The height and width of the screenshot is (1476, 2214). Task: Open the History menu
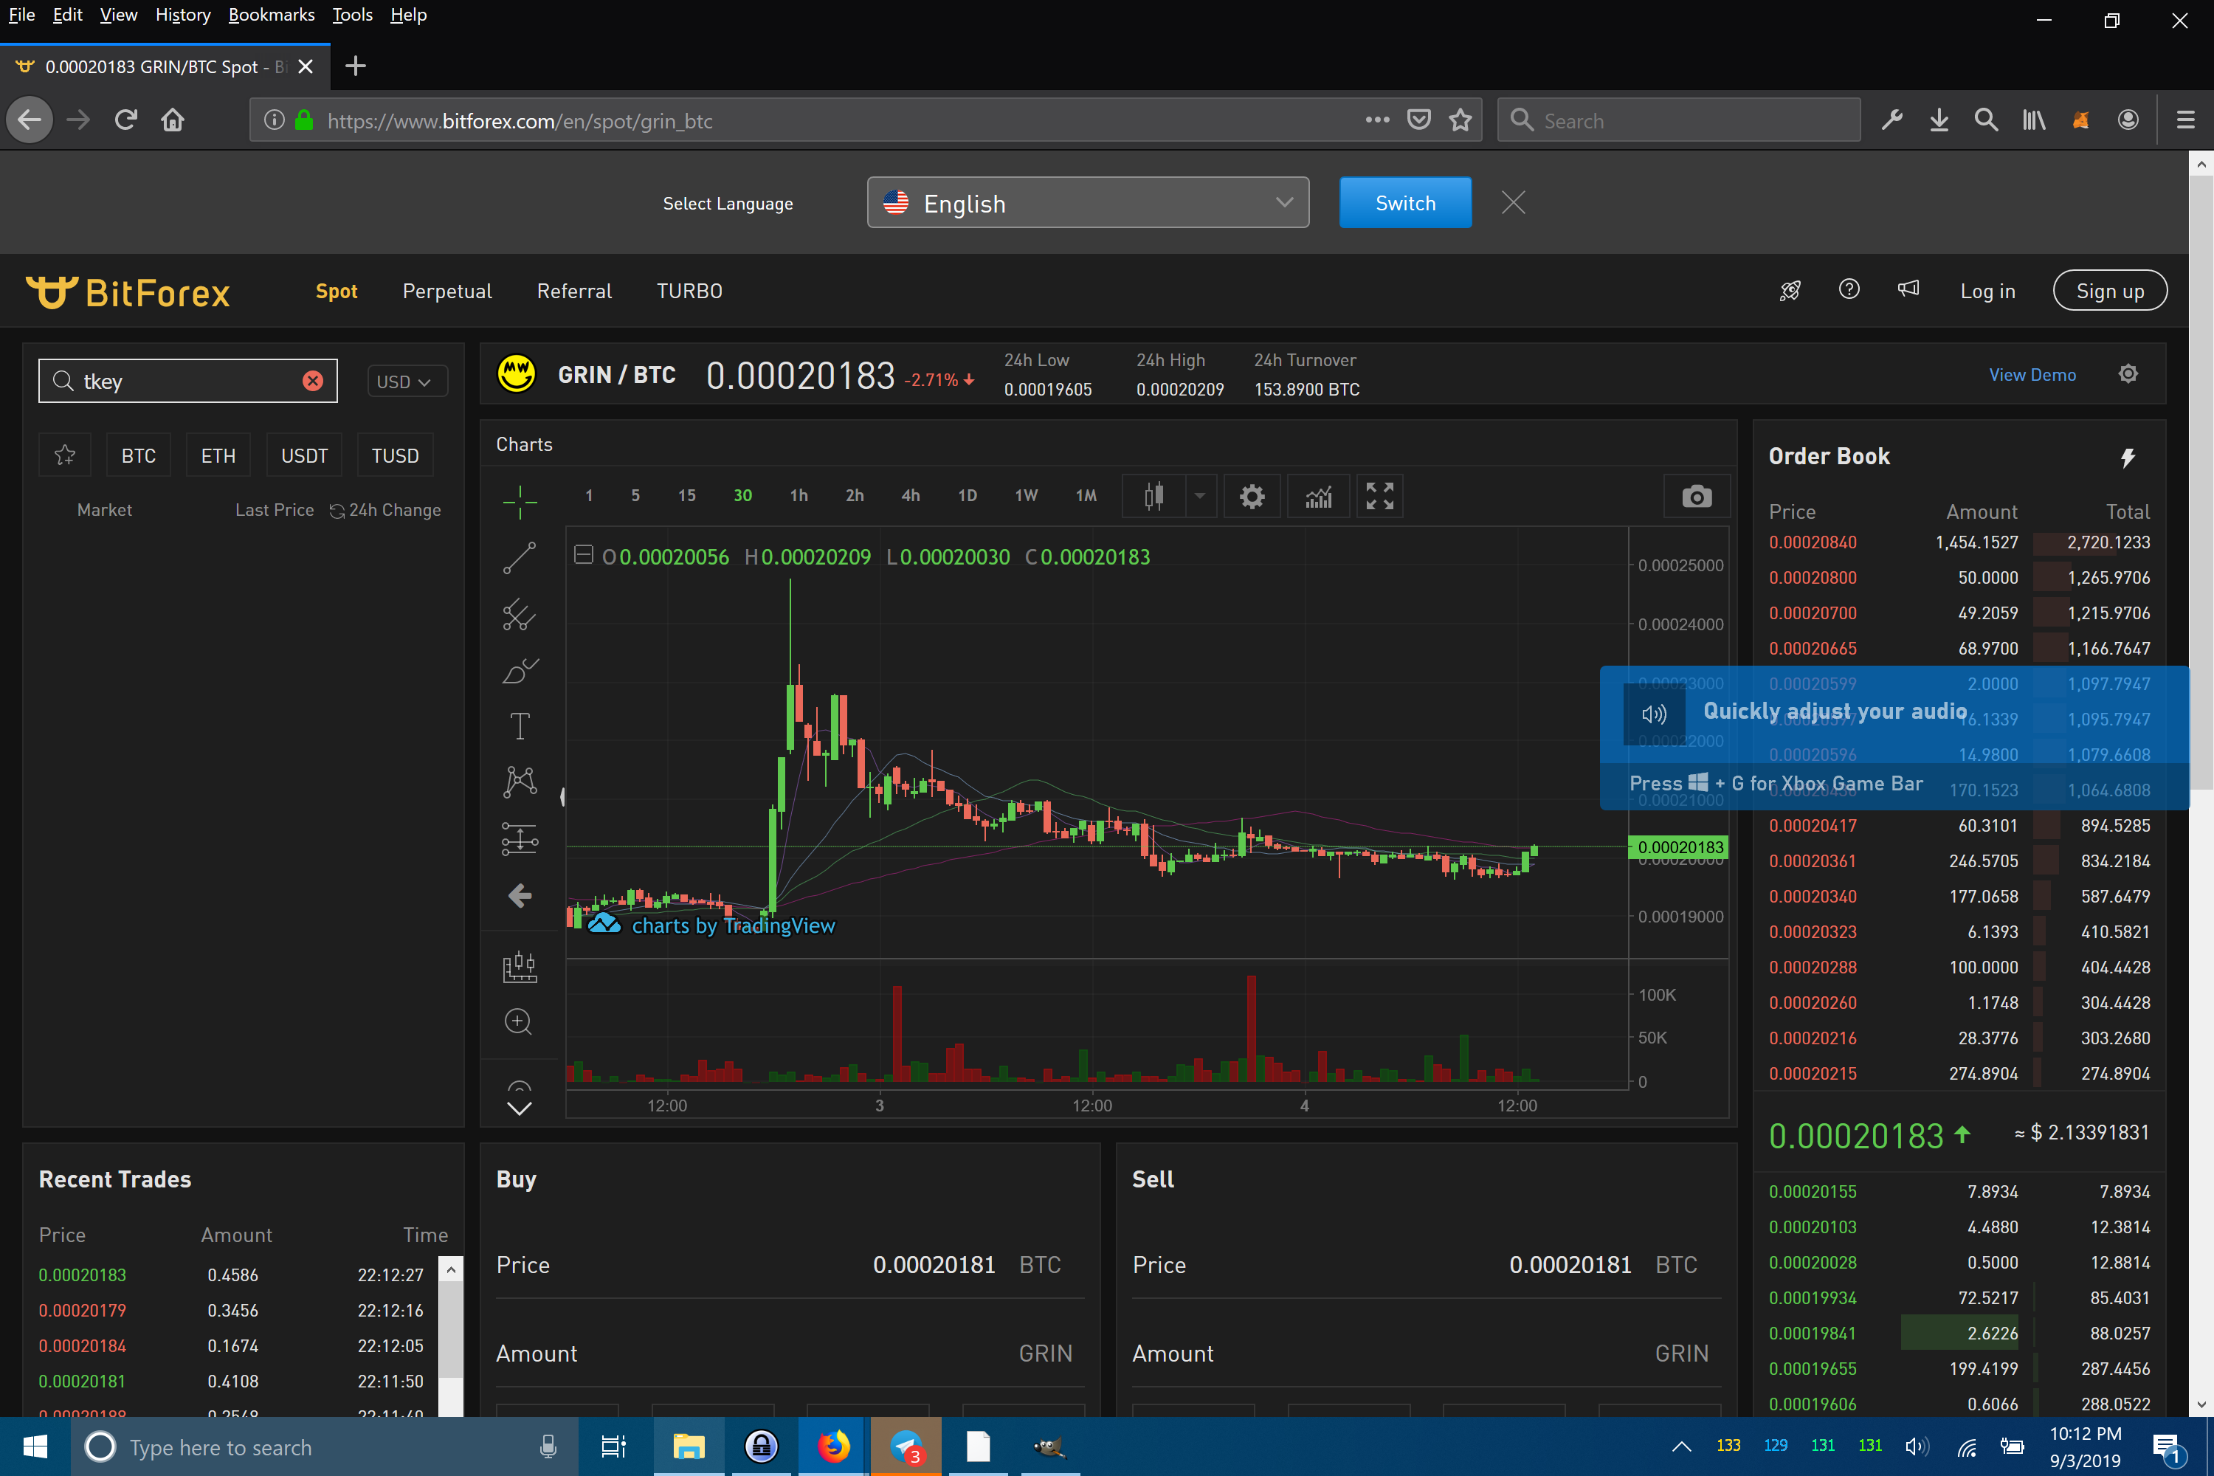[182, 15]
